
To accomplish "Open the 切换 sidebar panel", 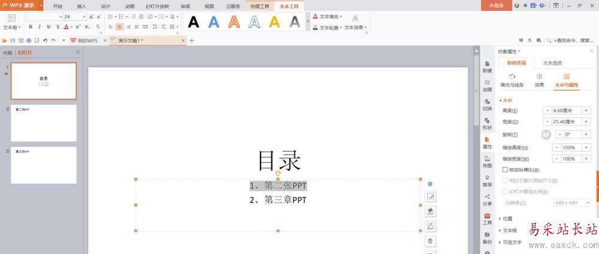I will [487, 105].
